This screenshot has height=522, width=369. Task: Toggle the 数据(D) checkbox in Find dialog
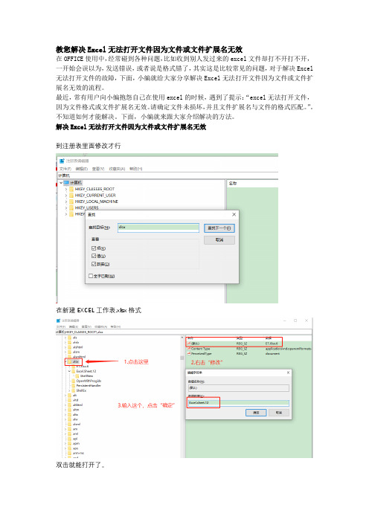pyautogui.click(x=94, y=264)
